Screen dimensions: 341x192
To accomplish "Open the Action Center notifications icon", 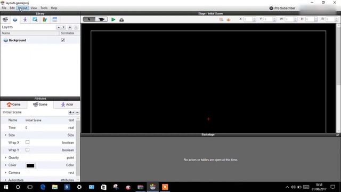I will click(332, 187).
